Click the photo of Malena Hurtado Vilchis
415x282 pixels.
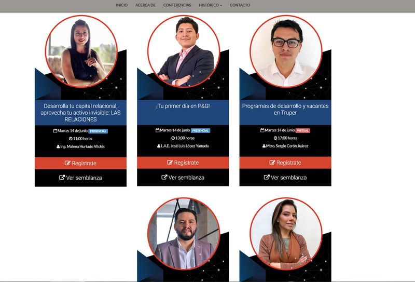coord(81,51)
